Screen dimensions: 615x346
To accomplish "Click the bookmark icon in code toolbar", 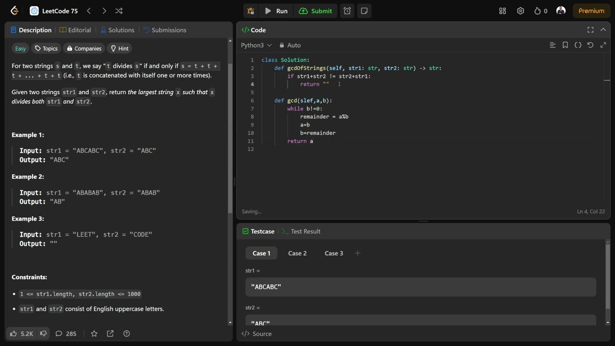I will pyautogui.click(x=565, y=45).
